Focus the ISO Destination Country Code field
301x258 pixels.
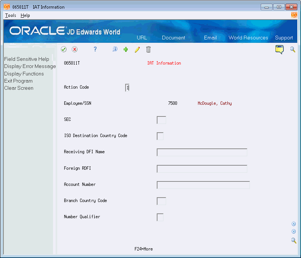pyautogui.click(x=160, y=136)
